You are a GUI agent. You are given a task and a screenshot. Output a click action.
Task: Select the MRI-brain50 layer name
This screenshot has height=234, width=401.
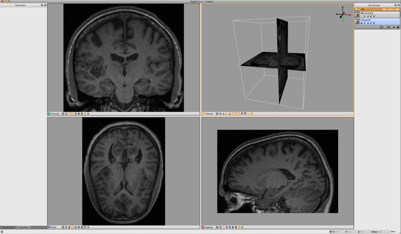(x=367, y=13)
